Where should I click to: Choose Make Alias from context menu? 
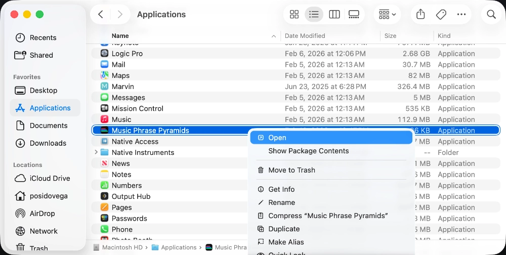(331, 242)
